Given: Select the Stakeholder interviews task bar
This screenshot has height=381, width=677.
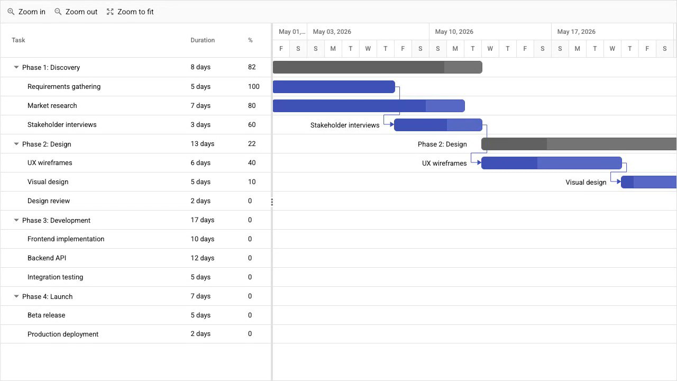Looking at the screenshot, I should [x=438, y=125].
